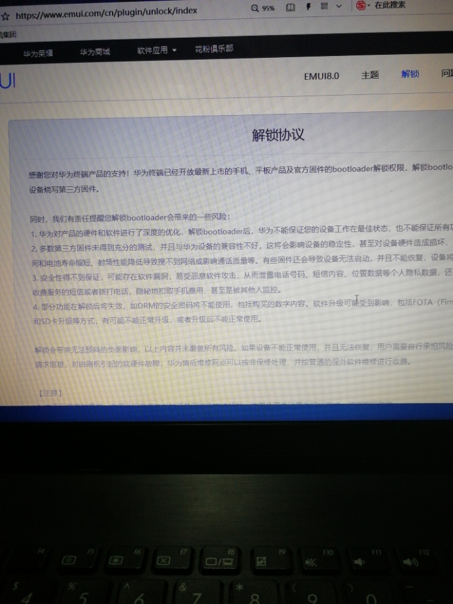Click the Sogou search engine icon
The image size is (453, 604).
pos(361,5)
